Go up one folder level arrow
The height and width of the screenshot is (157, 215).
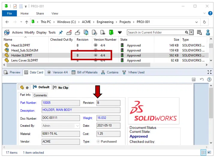coord(27,22)
